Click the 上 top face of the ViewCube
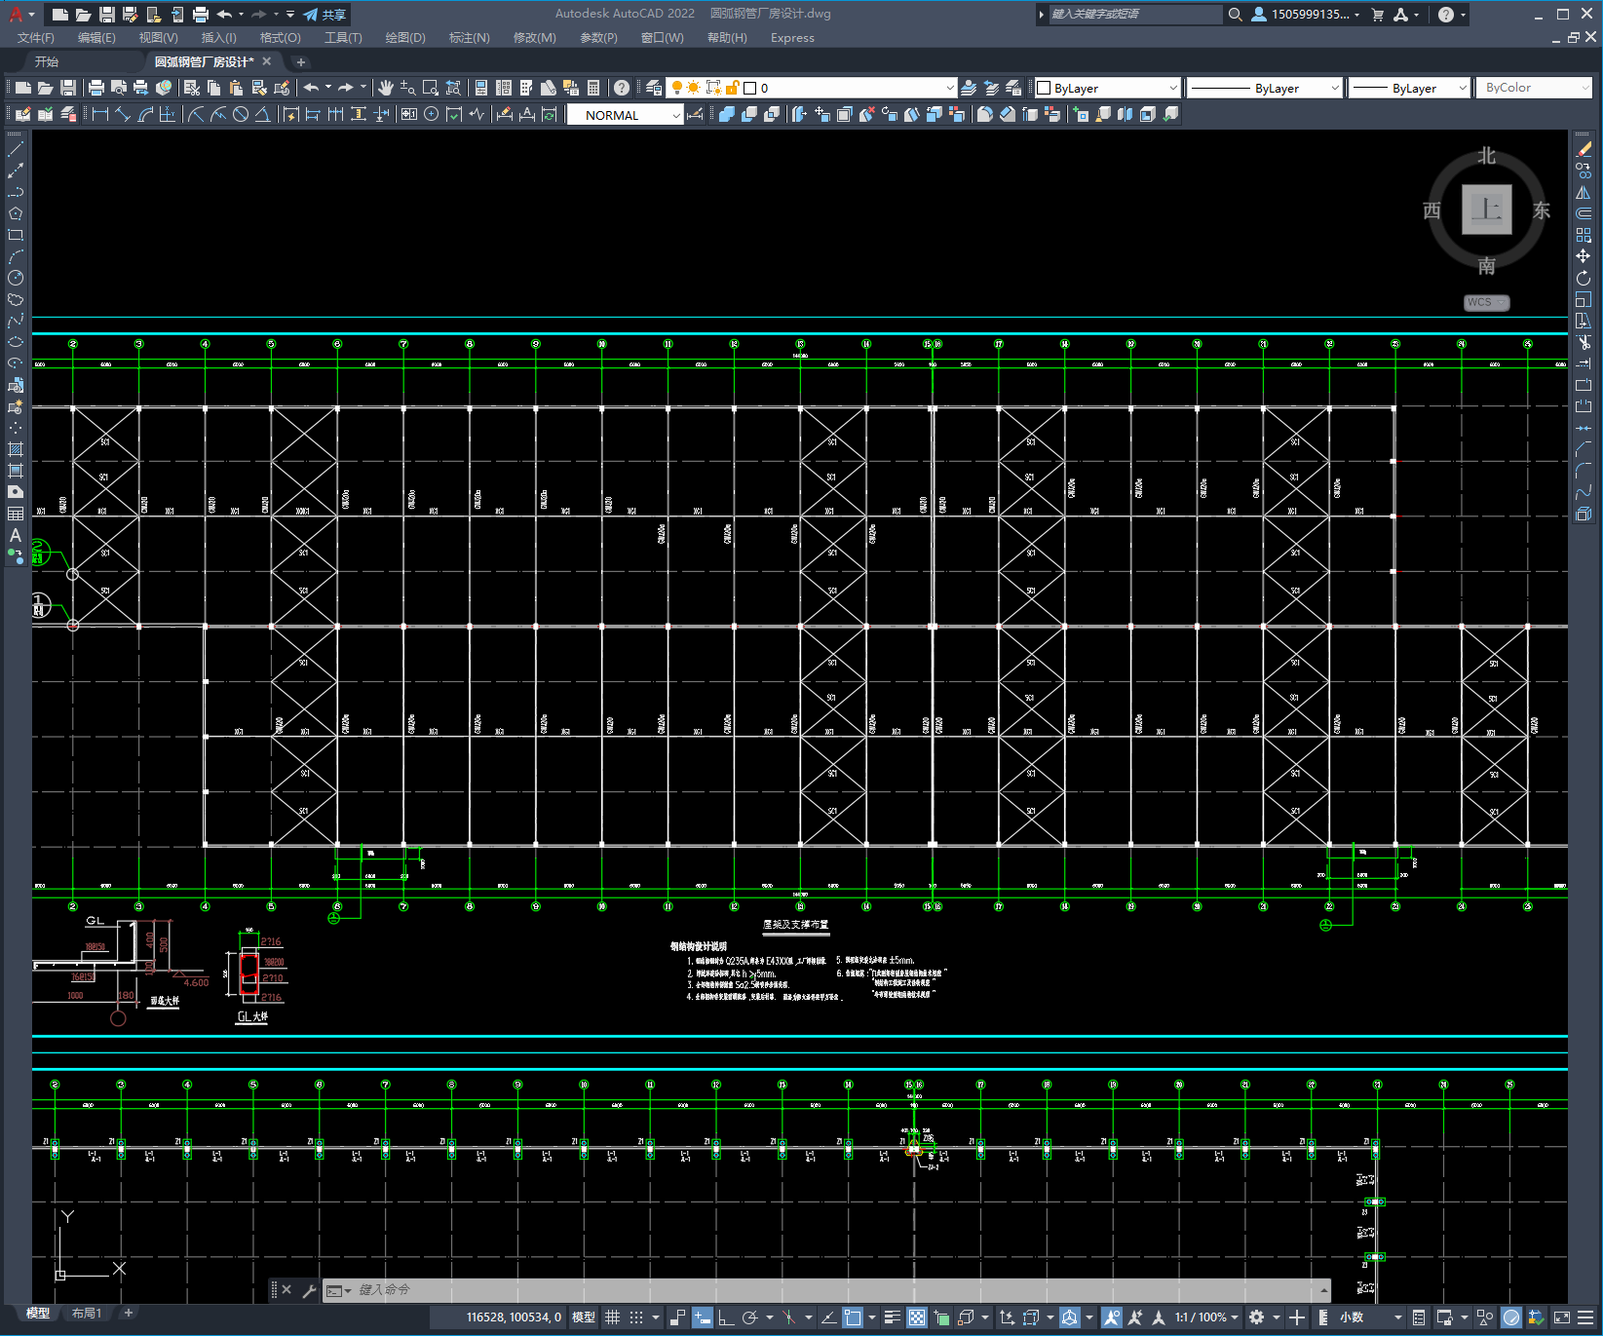The height and width of the screenshot is (1336, 1603). (1486, 210)
